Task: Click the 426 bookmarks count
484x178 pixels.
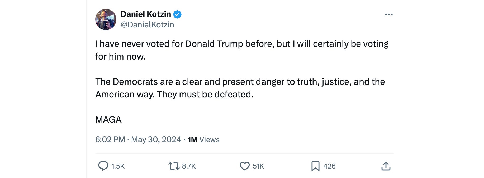Action: tap(329, 166)
